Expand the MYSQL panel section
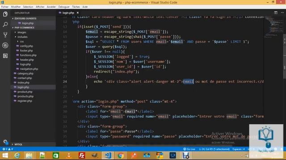The width and height of the screenshot is (286, 160). click(x=18, y=144)
